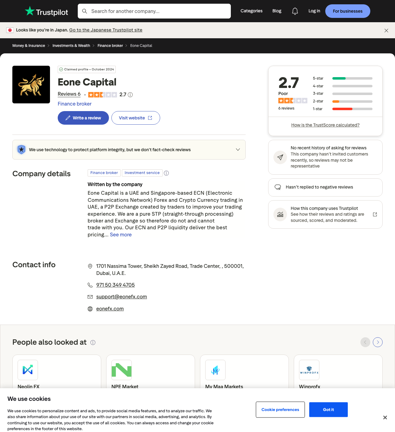This screenshot has width=395, height=432.
Task: Click Hasn't replied to negative reviews card
Action: click(x=325, y=187)
